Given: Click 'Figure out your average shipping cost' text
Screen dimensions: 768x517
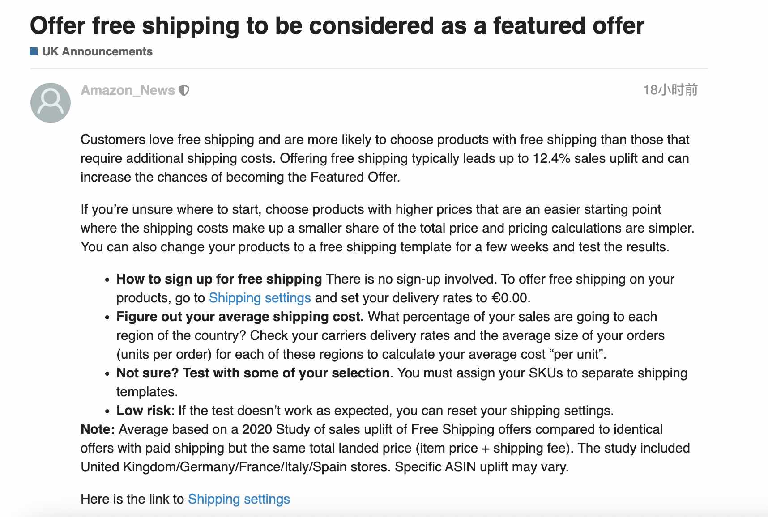Looking at the screenshot, I should [240, 317].
